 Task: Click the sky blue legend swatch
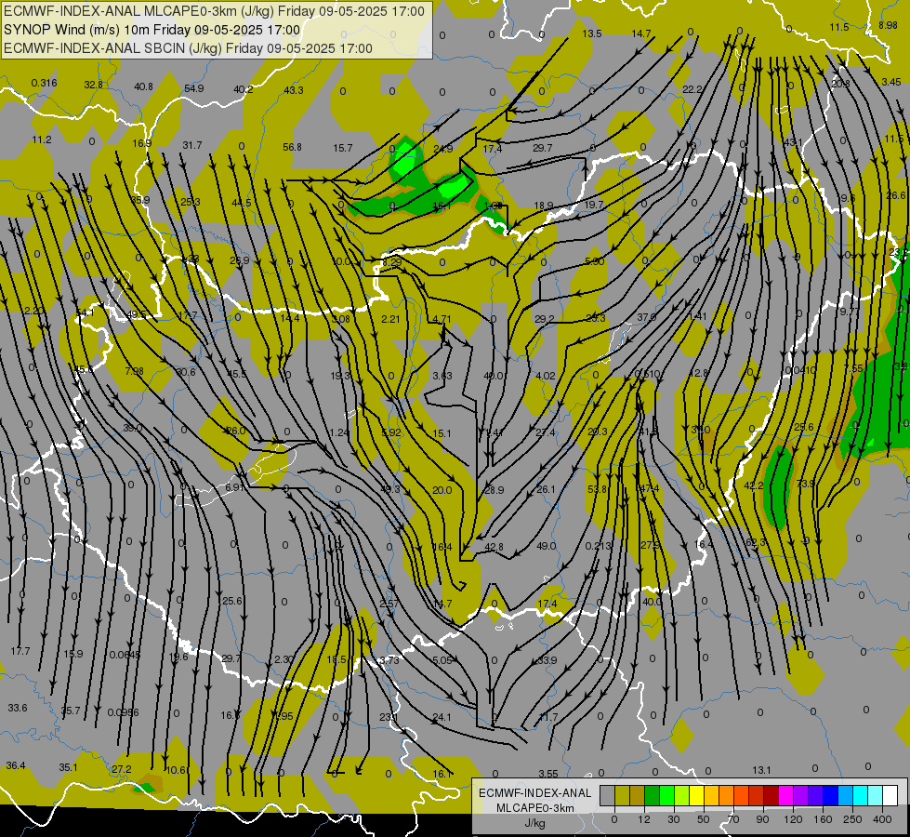(x=845, y=795)
